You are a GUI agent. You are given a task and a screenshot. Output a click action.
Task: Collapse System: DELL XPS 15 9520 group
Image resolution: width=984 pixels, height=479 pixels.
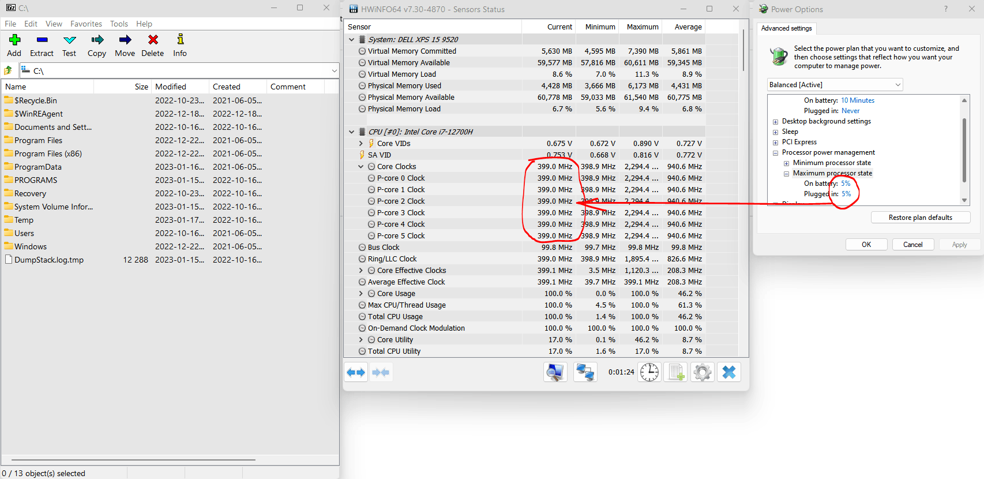click(352, 40)
